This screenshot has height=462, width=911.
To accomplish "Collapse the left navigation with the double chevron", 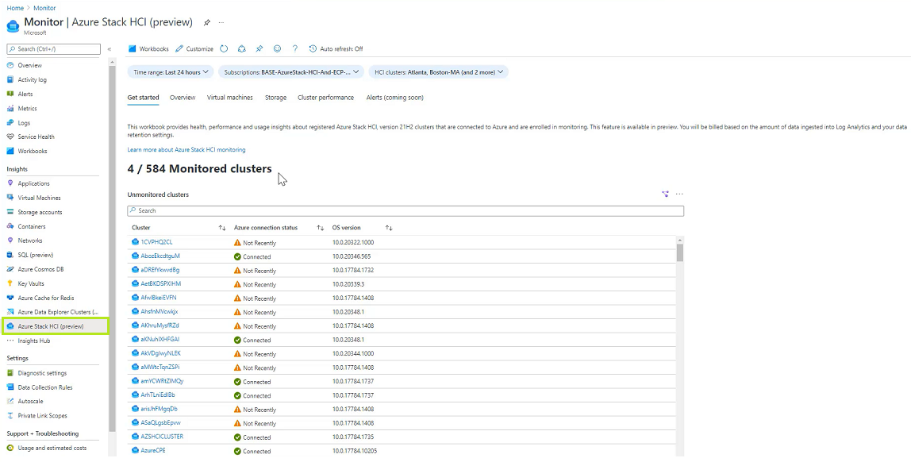I will [110, 49].
